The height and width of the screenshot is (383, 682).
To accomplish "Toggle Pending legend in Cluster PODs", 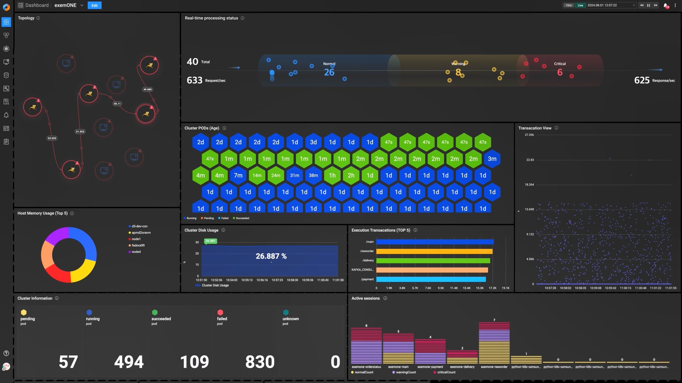I will pos(207,218).
